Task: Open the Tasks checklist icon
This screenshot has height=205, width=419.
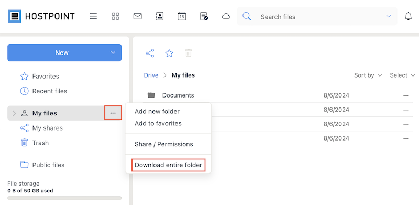Action: (204, 16)
